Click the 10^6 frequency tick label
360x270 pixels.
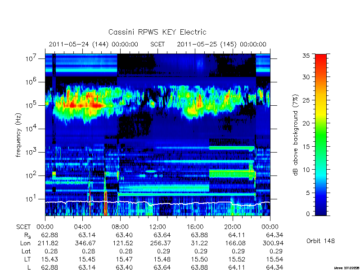(31, 82)
